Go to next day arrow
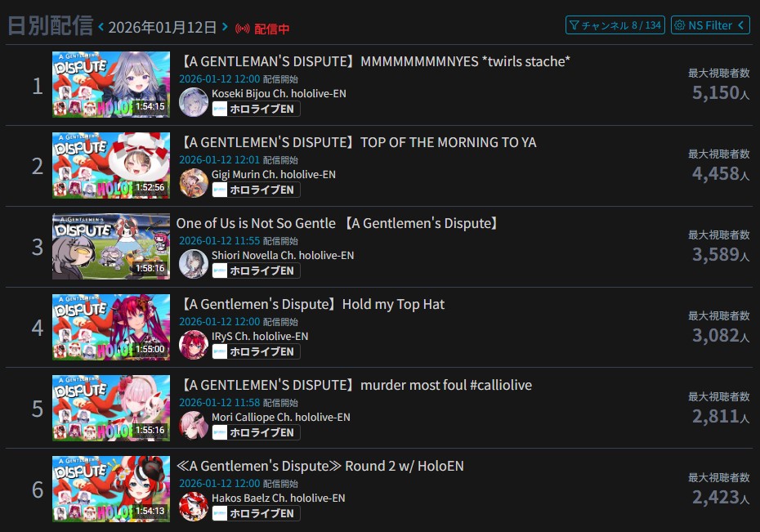This screenshot has height=532, width=760. coord(225,27)
